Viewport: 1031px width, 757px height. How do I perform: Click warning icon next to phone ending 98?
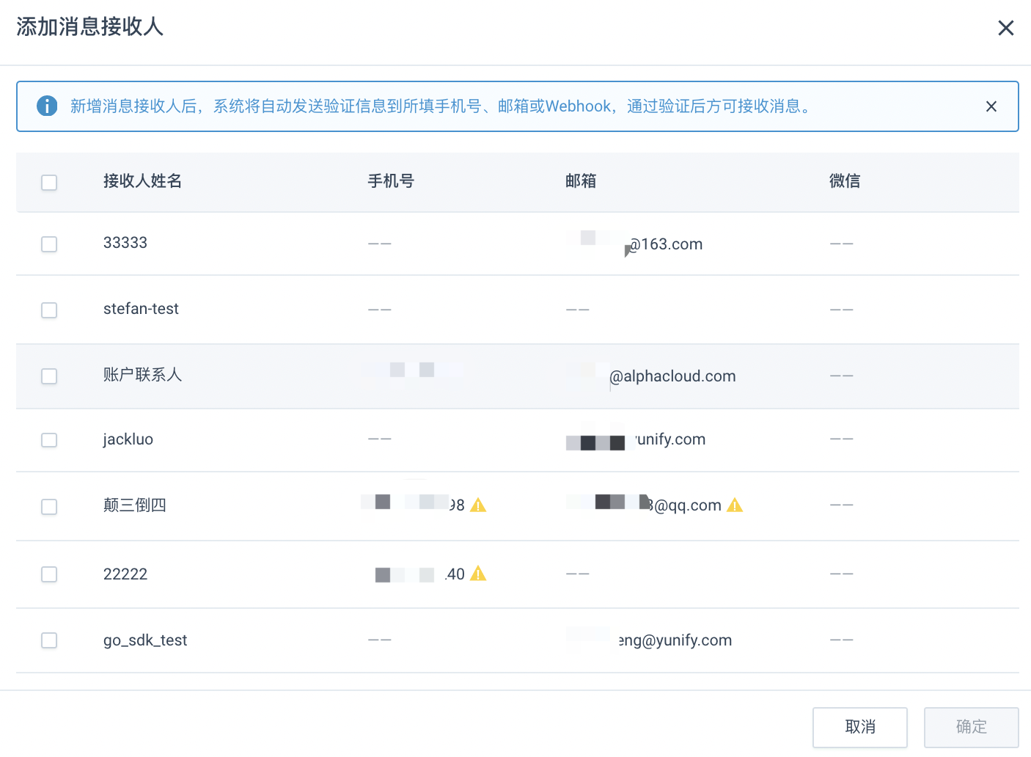coord(478,505)
